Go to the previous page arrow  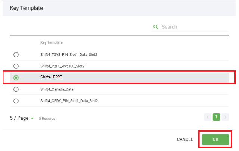[x=208, y=117]
